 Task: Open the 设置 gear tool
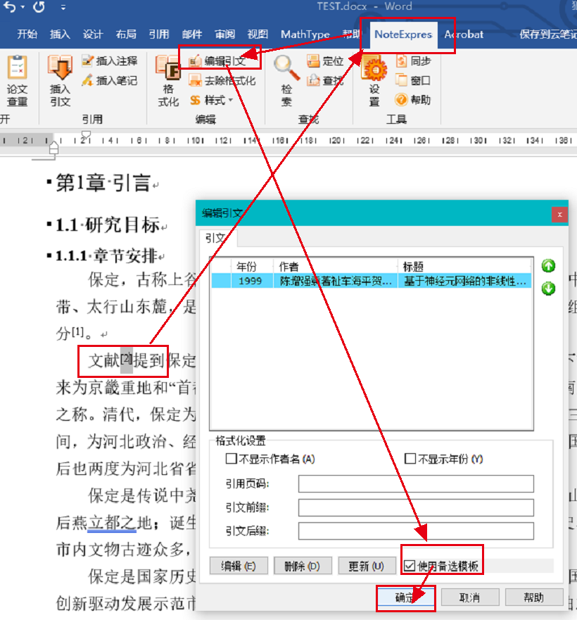pyautogui.click(x=374, y=81)
